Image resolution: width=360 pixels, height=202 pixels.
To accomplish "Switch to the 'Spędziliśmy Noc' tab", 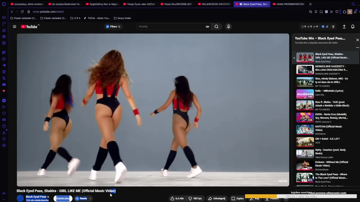I will point(102,4).
